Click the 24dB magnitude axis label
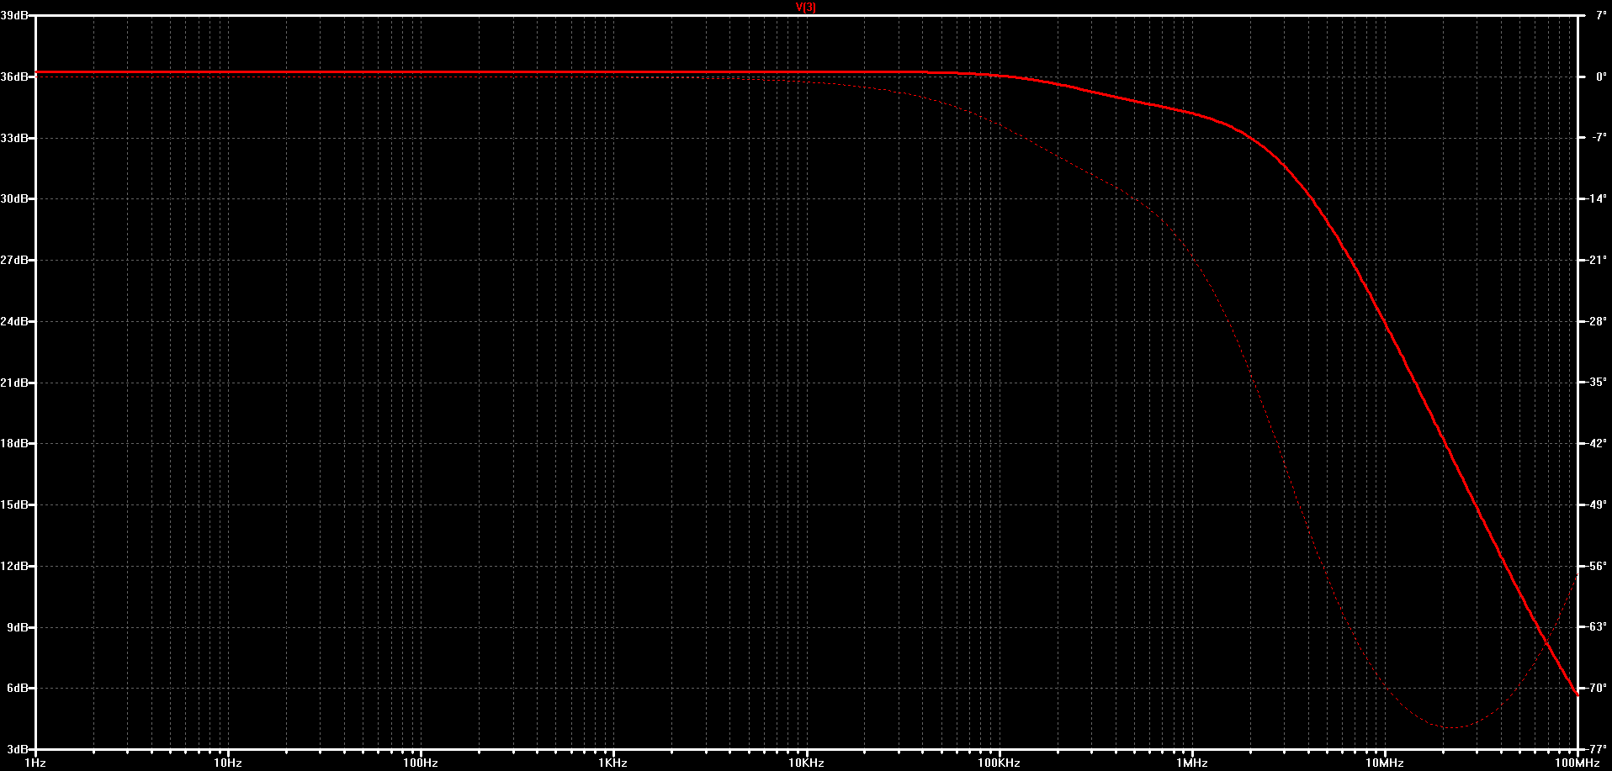Viewport: 1612px width, 771px height. tap(14, 321)
